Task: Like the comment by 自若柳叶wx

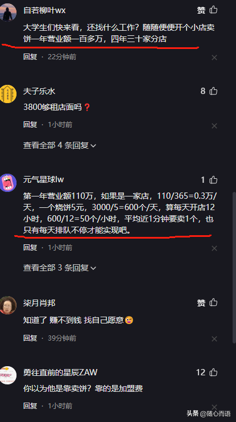Action: [x=213, y=10]
